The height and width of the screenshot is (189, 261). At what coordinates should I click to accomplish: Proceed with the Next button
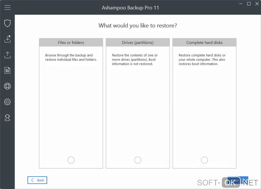[x=238, y=180]
